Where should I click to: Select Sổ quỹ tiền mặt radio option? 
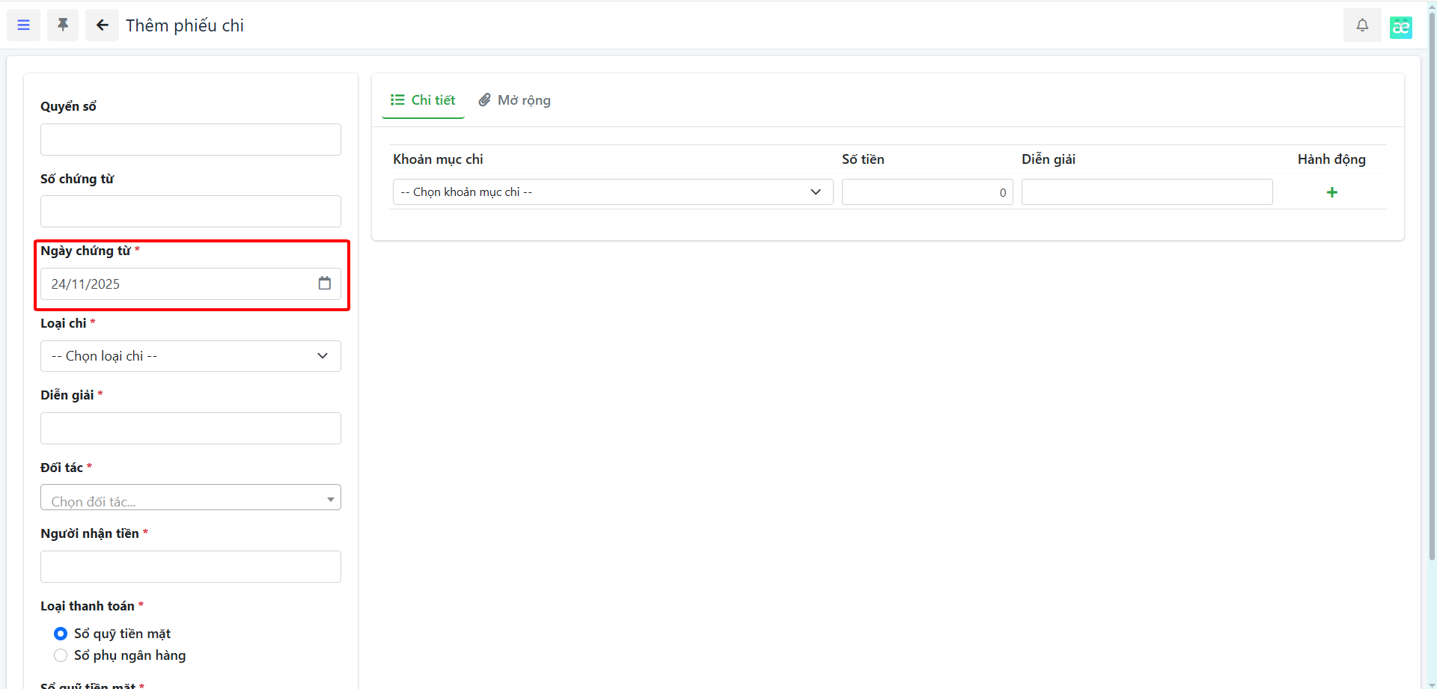click(61, 634)
